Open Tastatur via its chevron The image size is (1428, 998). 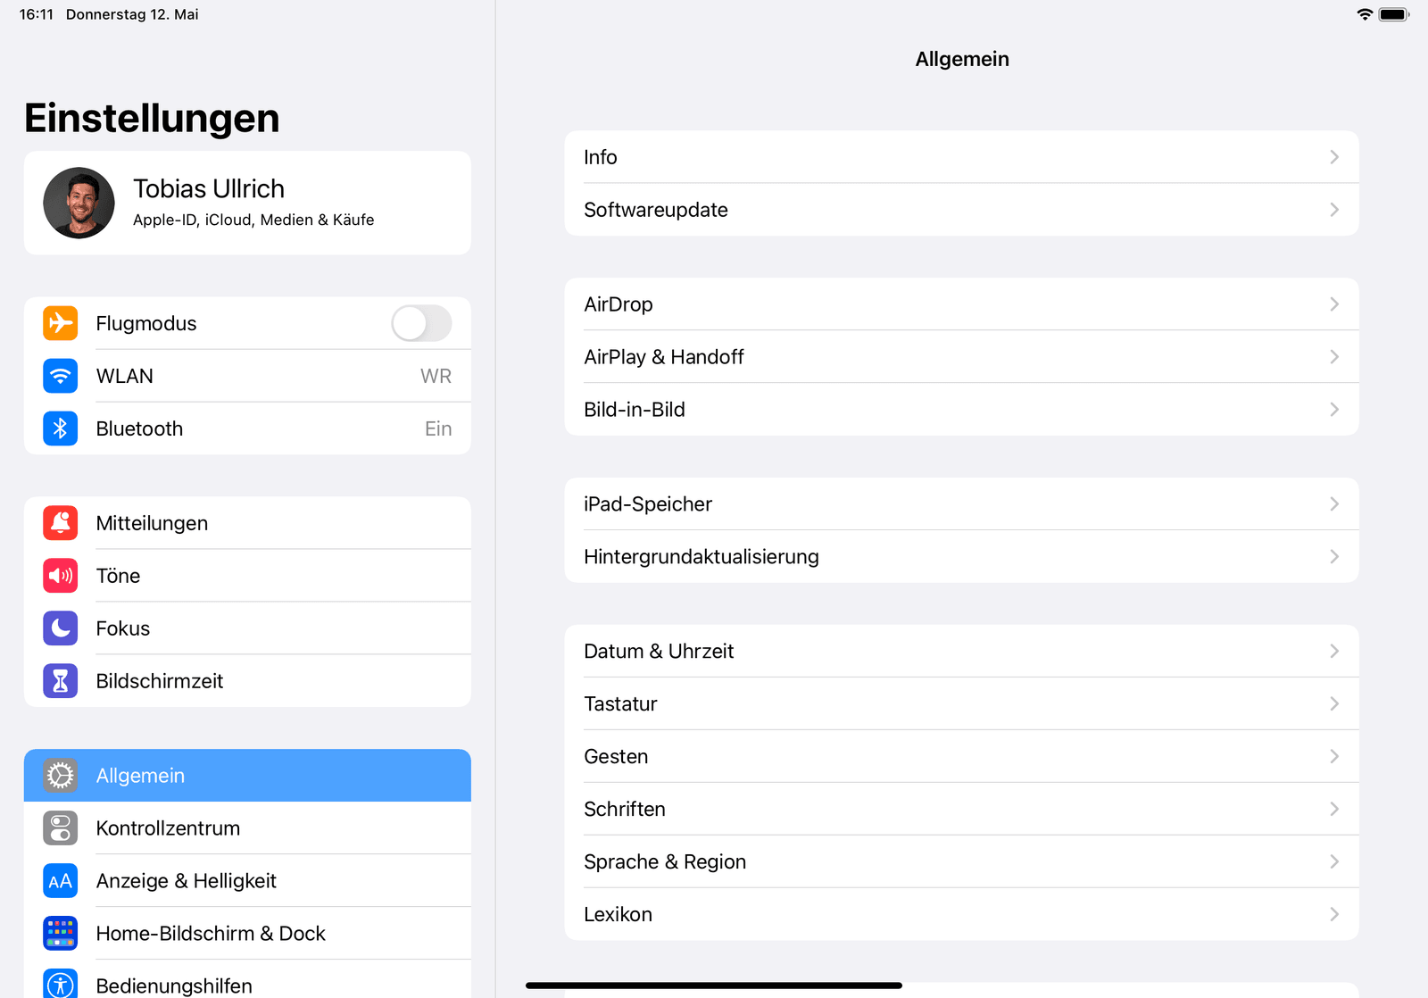pos(1334,704)
